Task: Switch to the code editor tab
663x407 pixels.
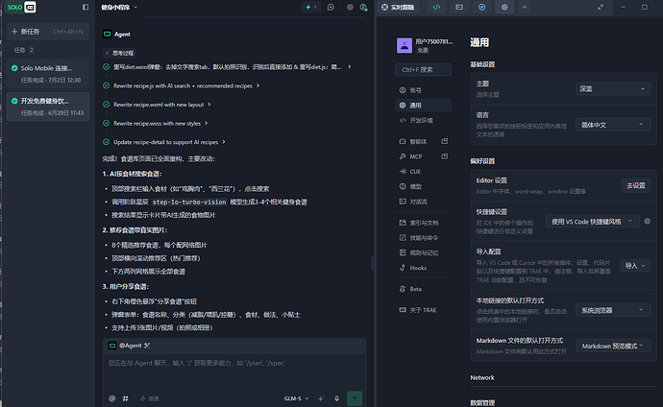Action: pos(436,7)
